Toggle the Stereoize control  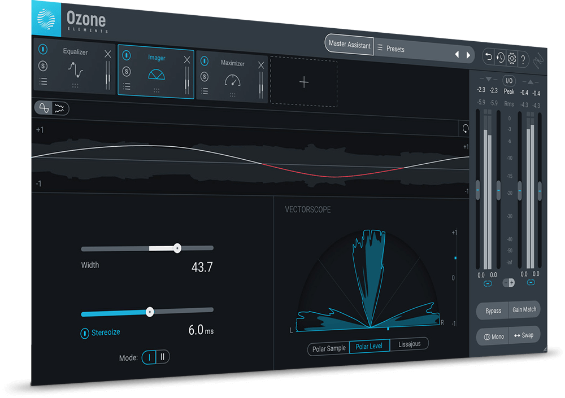(86, 332)
